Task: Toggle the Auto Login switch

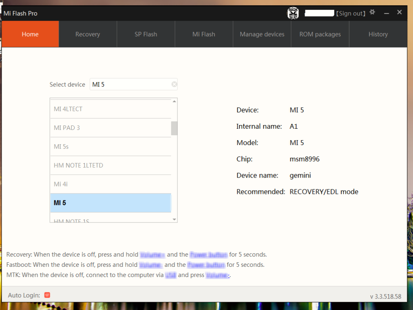Action: click(x=47, y=295)
